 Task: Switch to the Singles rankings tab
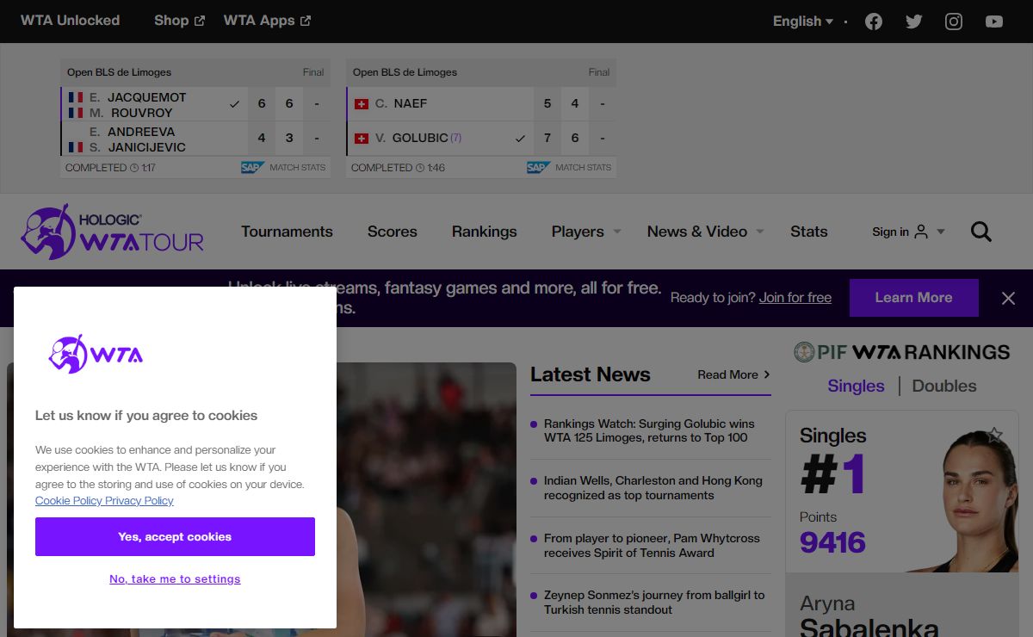856,386
